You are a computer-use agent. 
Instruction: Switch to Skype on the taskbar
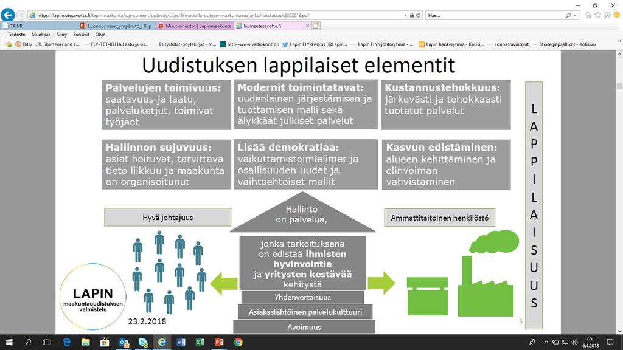142,342
